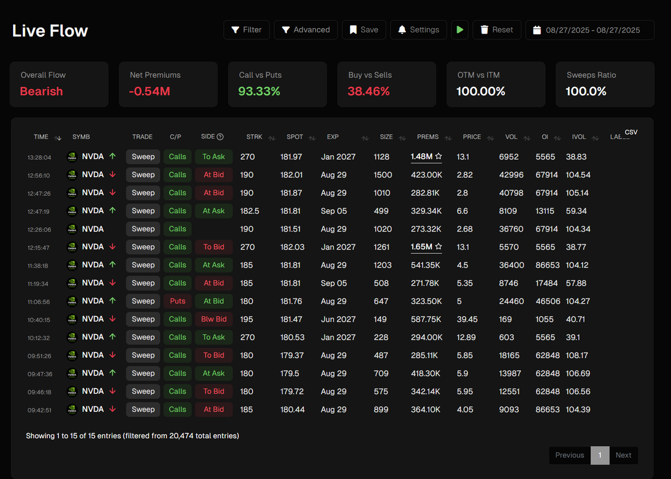Click the red down arrow in the 10:40:15 row
Viewport: 671px width, 479px height.
pyautogui.click(x=113, y=319)
